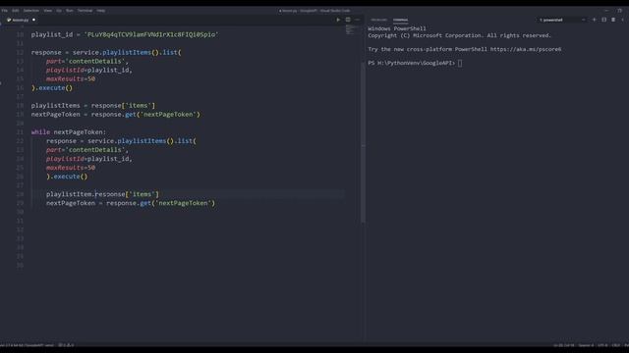Open the aka.ms/pscore6 link in terminal

[526, 49]
